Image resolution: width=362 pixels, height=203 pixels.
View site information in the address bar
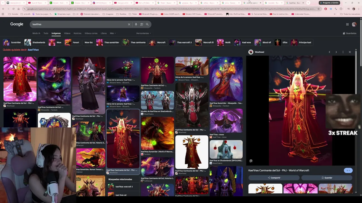(25, 9)
